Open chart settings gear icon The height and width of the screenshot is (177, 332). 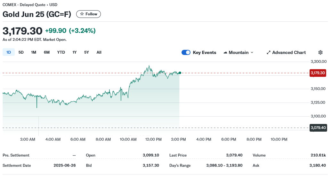320,52
